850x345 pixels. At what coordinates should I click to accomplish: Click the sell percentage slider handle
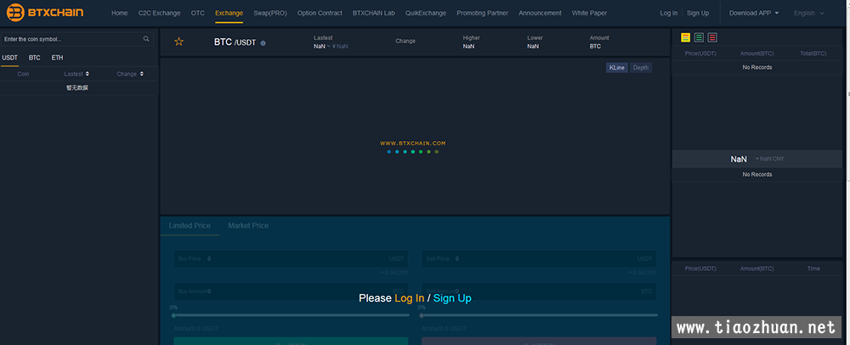[x=422, y=315]
